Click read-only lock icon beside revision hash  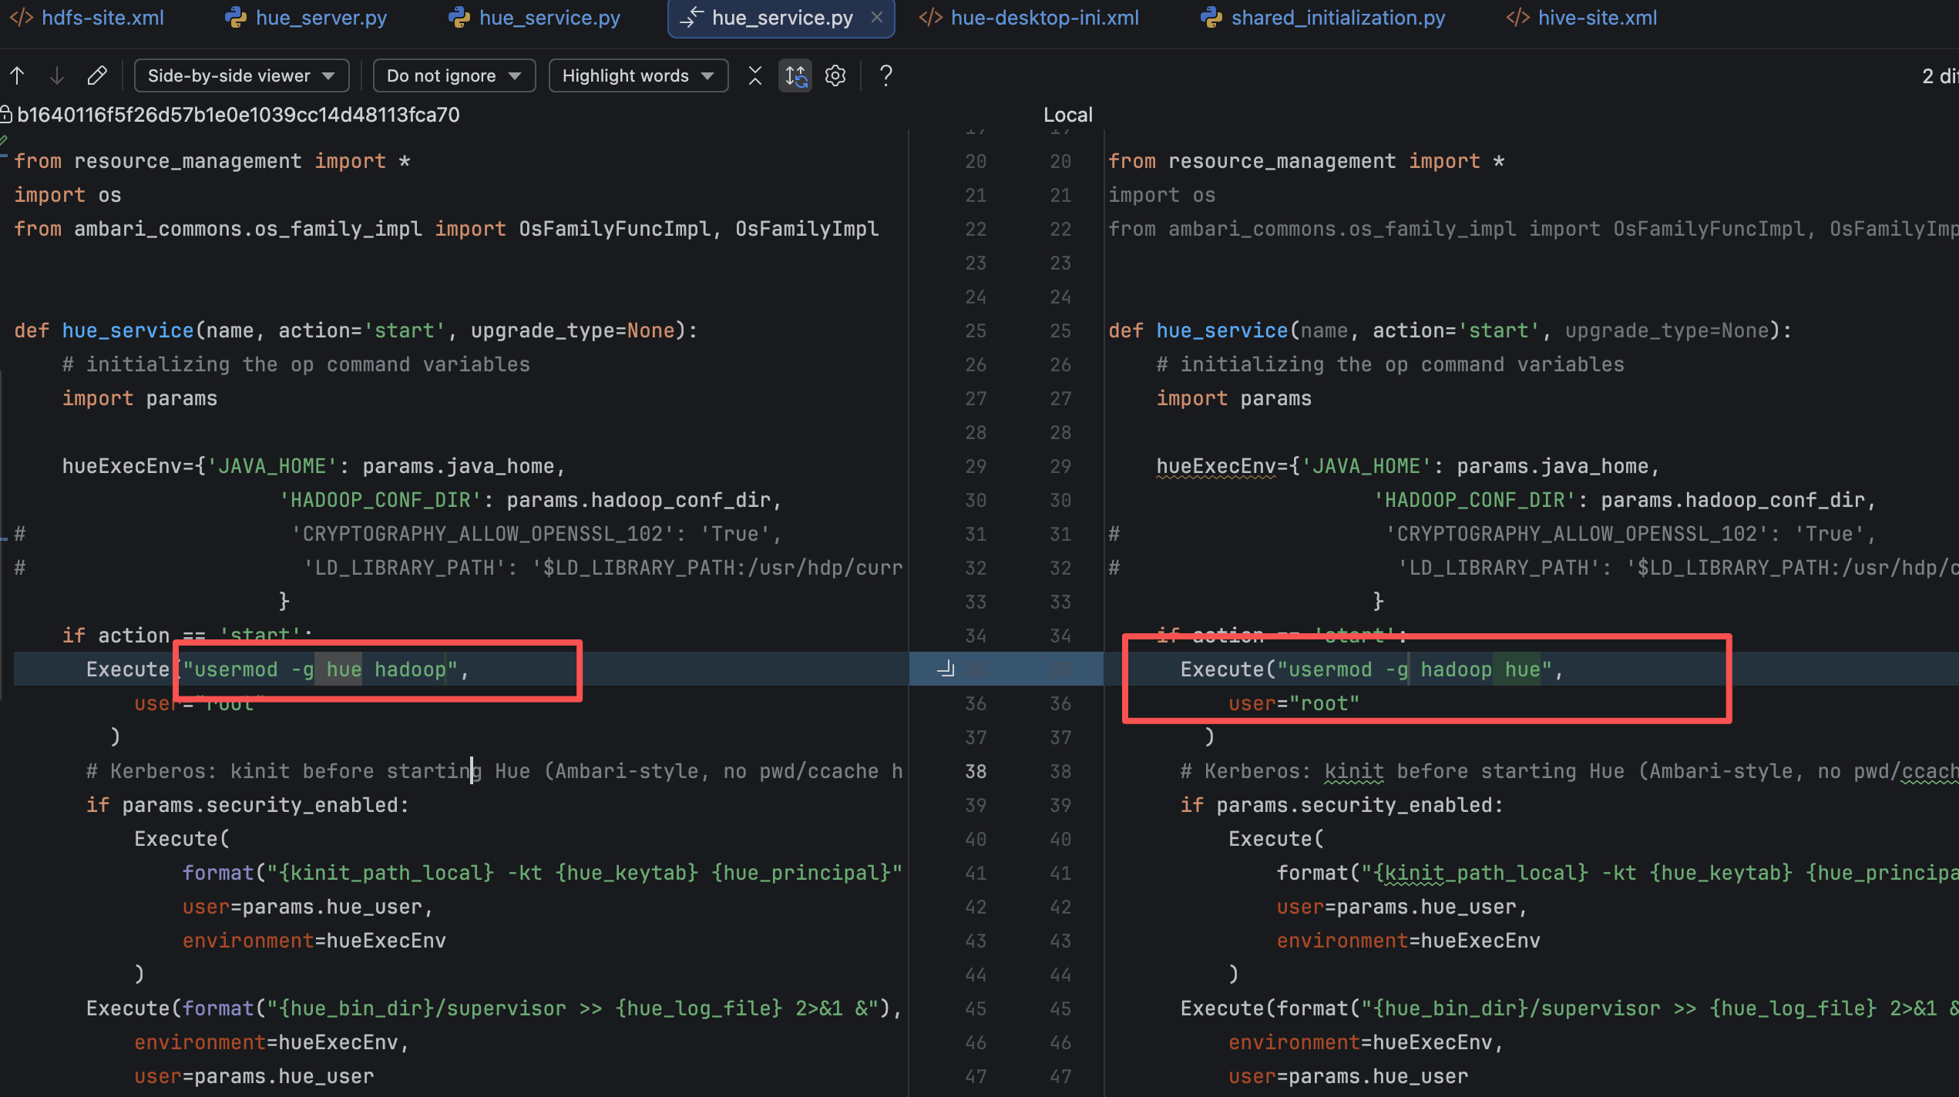point(6,115)
